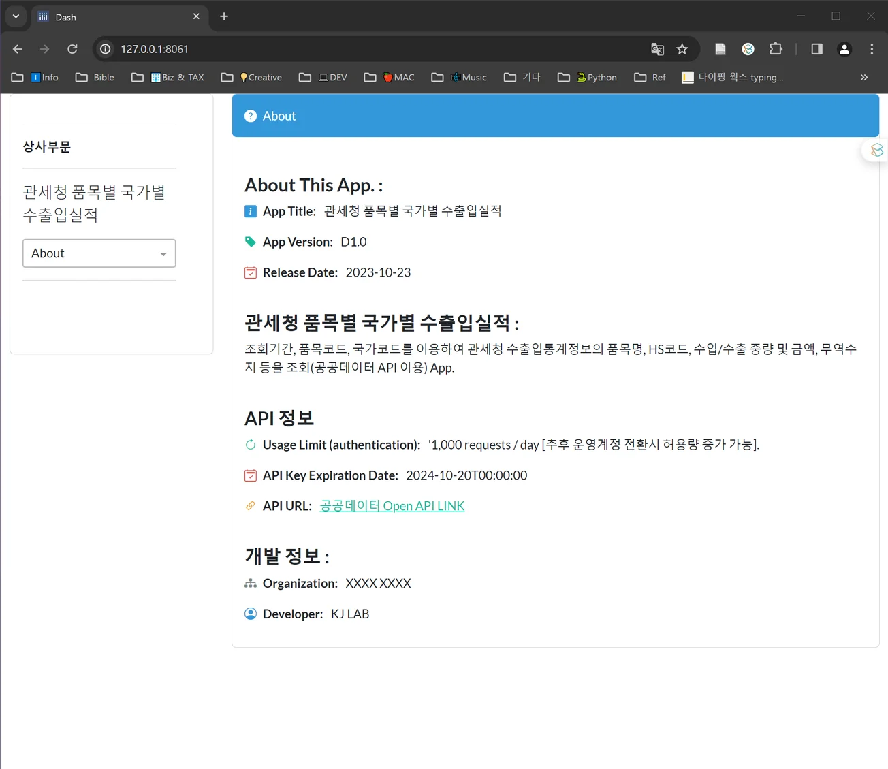Image resolution: width=888 pixels, height=769 pixels.
Task: Reload the current page
Action: (x=72, y=49)
